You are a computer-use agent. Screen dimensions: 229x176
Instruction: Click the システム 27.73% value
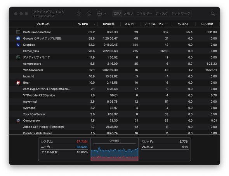[82, 141]
